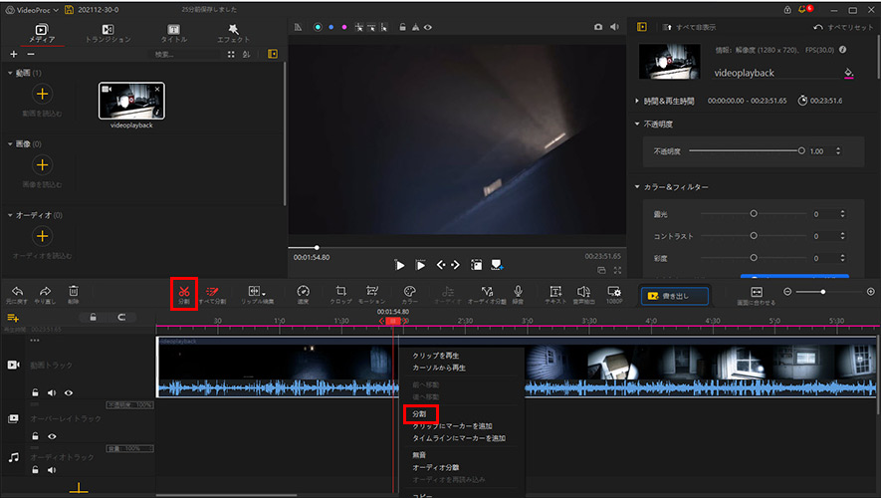The image size is (881, 498).
Task: Mute the 動画トラック speaker icon
Action: (x=52, y=392)
